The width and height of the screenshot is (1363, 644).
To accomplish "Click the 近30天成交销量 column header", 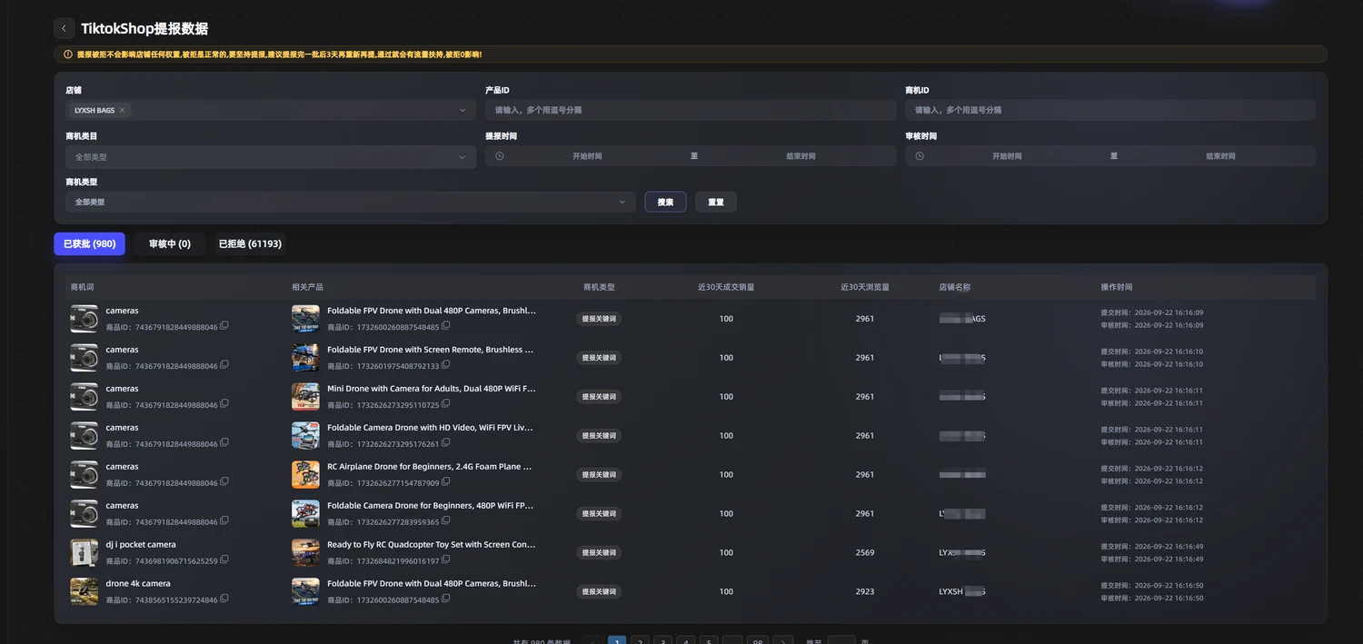I will [x=726, y=287].
